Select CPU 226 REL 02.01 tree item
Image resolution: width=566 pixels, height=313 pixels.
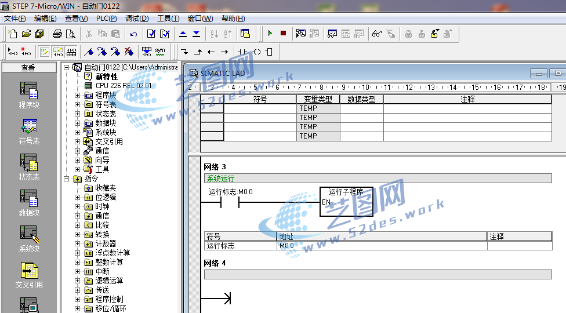tap(124, 86)
